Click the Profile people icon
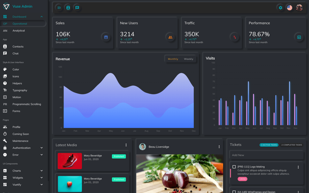The height and width of the screenshot is (193, 309). coord(5,127)
